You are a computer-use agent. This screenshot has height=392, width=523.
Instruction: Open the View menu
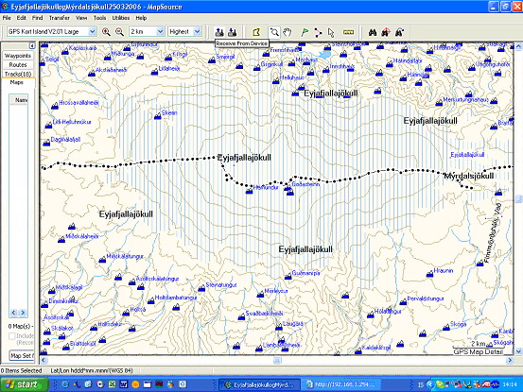click(81, 18)
